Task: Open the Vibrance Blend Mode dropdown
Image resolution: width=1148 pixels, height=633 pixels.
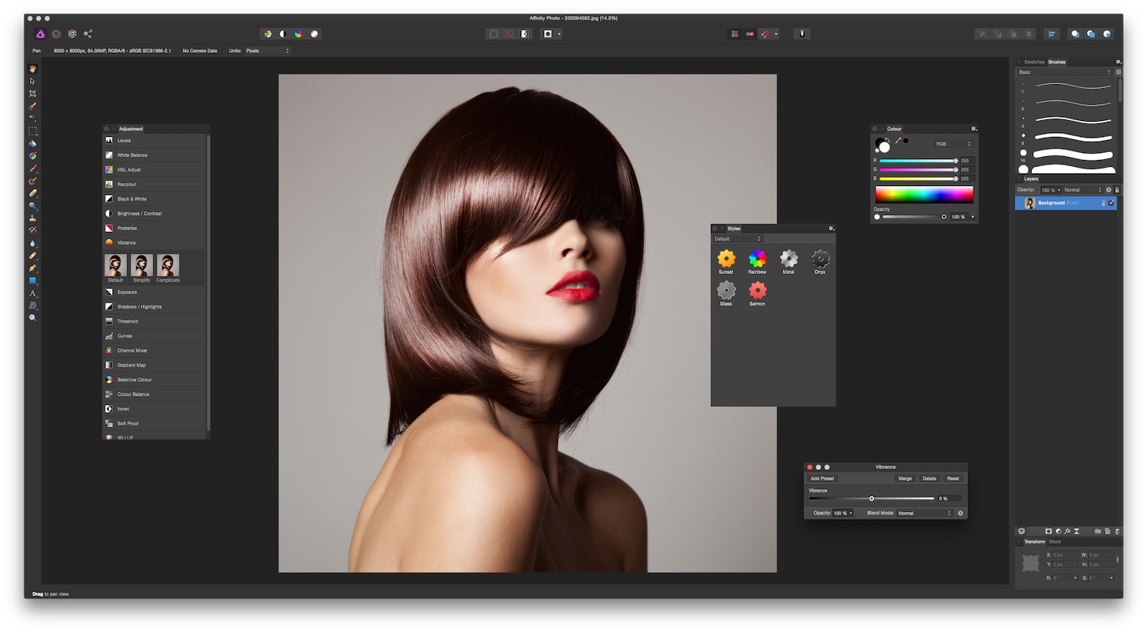Action: pyautogui.click(x=925, y=513)
